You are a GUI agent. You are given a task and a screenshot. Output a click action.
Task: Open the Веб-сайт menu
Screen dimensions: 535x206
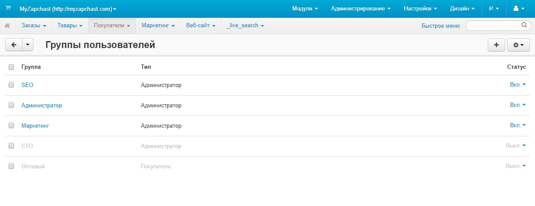pos(201,26)
